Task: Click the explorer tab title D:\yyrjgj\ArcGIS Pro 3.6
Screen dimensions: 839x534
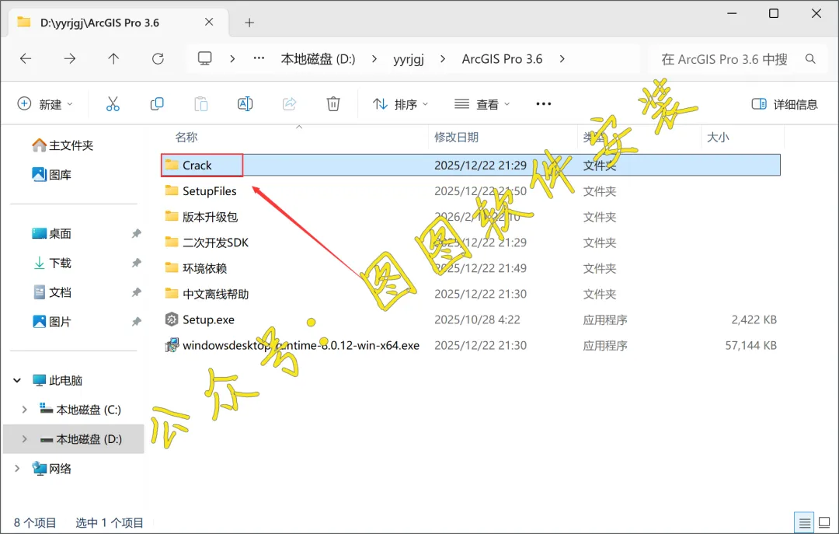Action: pos(99,23)
